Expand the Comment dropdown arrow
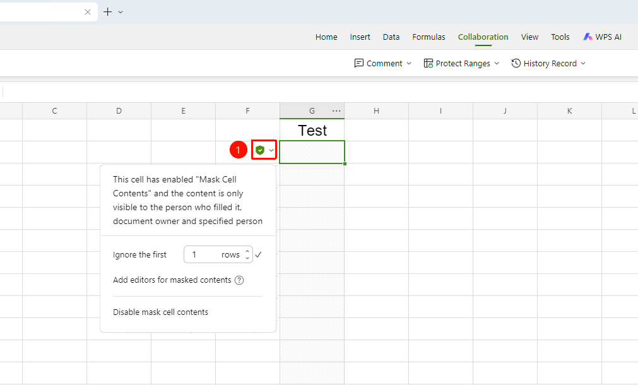 click(x=409, y=64)
